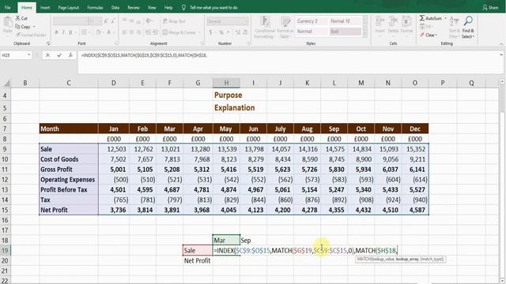Click Merge & Center

(x=179, y=32)
